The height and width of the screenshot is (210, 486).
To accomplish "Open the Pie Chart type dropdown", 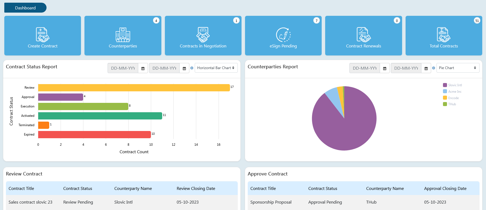I will point(457,68).
